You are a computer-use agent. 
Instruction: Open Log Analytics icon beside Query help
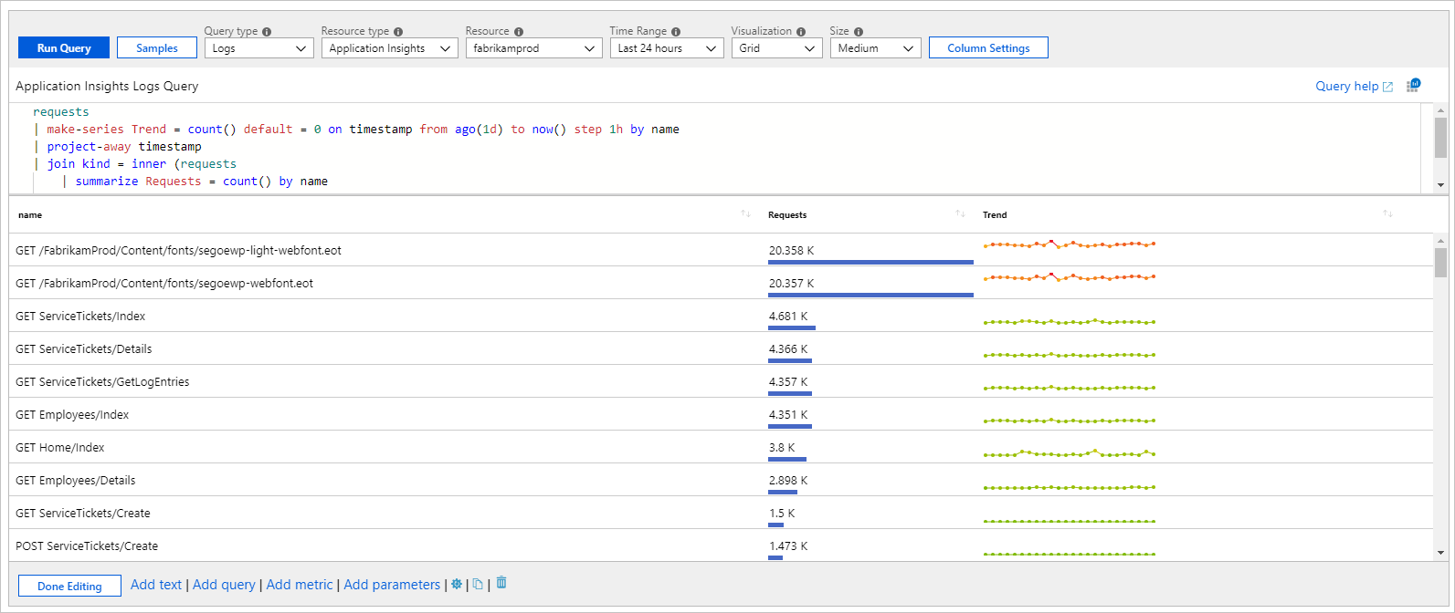(x=1413, y=86)
